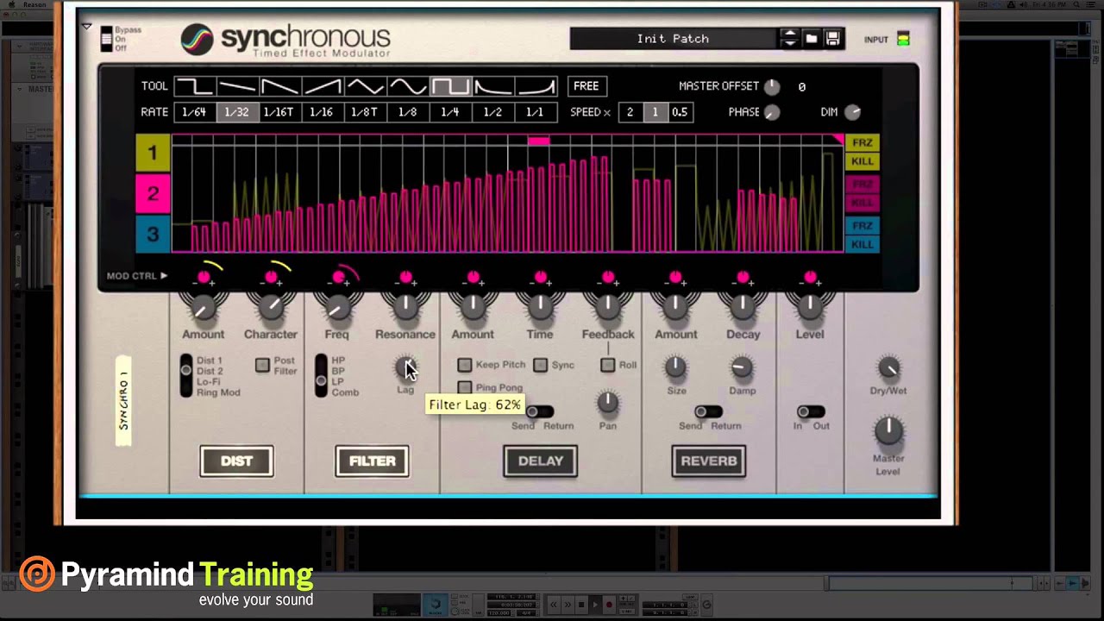Click the FILTER section button

[x=372, y=461]
